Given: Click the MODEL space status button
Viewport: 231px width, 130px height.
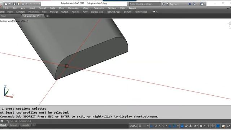Looking at the screenshot, I should 133,126.
